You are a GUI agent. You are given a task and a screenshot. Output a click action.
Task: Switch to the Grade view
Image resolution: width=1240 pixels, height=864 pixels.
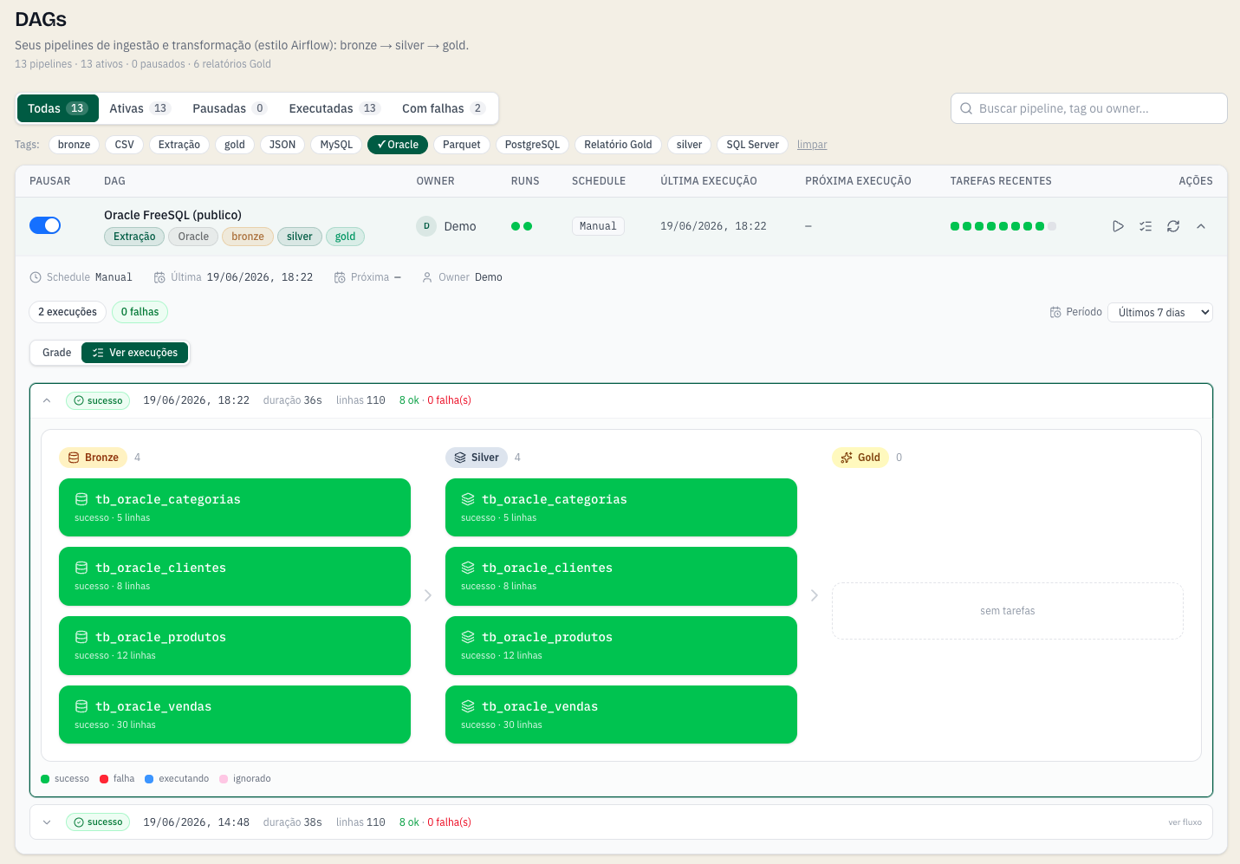tap(56, 353)
